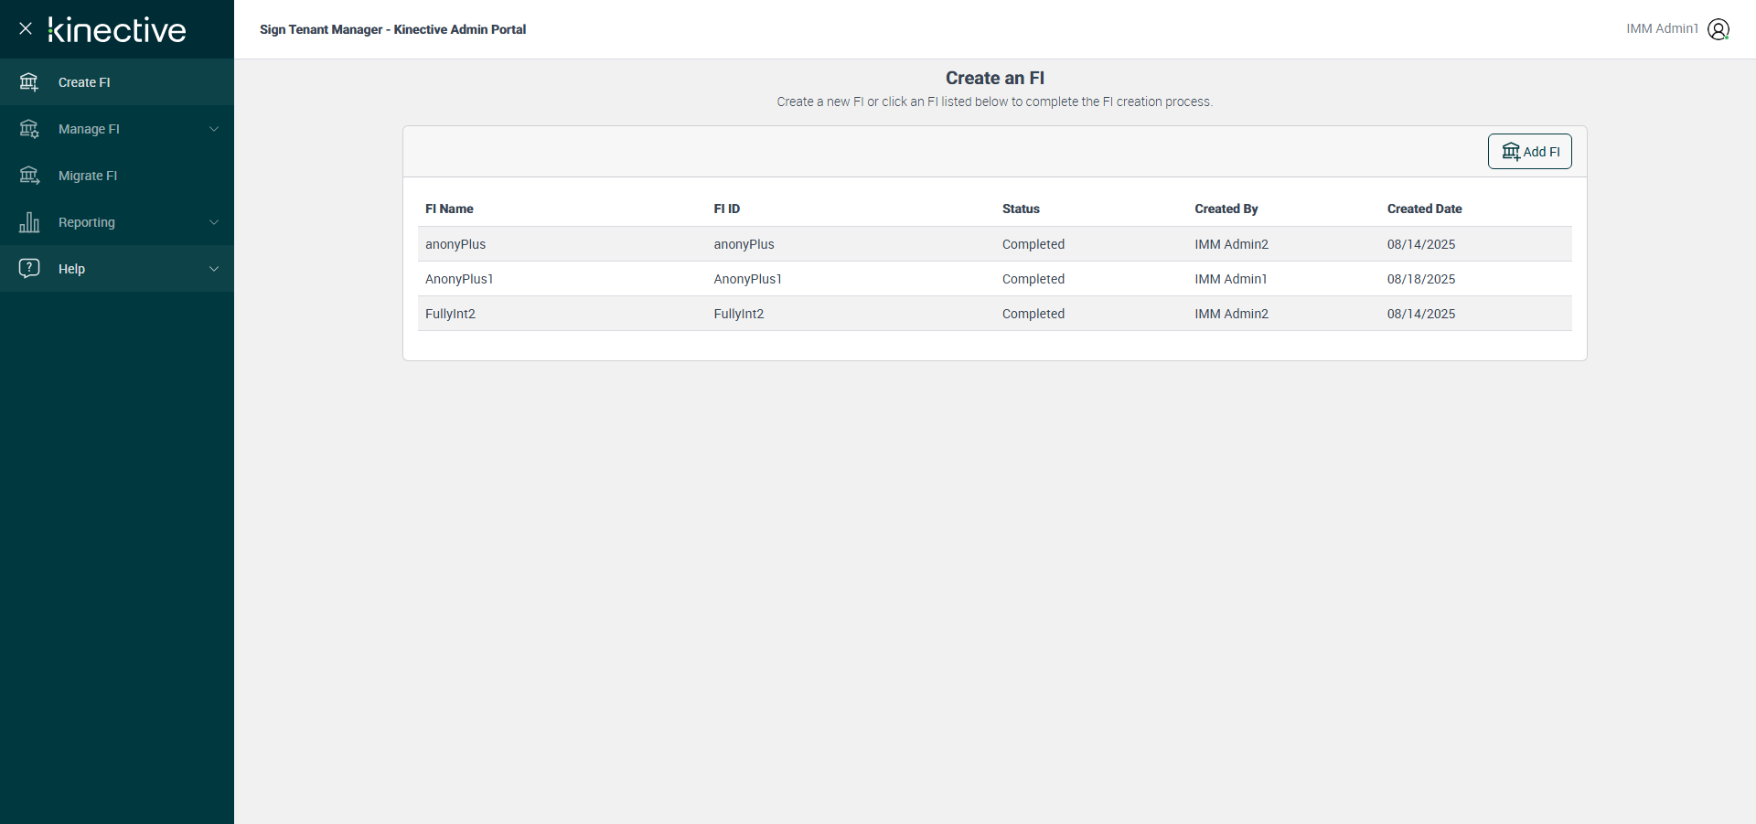This screenshot has height=824, width=1756.
Task: Open the user profile avatar icon
Action: click(x=1719, y=29)
